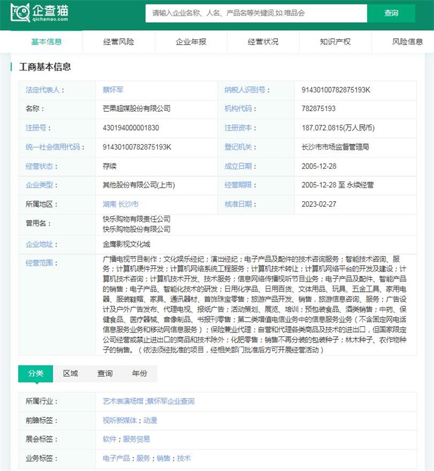This screenshot has height=471, width=434.
Task: Select registration number 430194000001830
Action: pyautogui.click(x=131, y=128)
